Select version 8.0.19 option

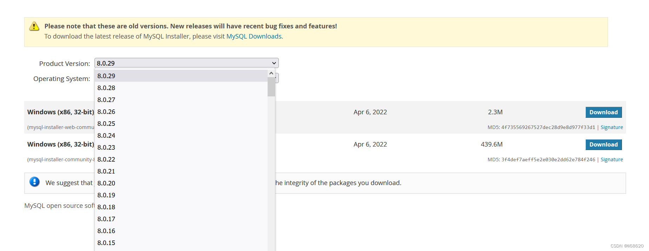click(181, 195)
